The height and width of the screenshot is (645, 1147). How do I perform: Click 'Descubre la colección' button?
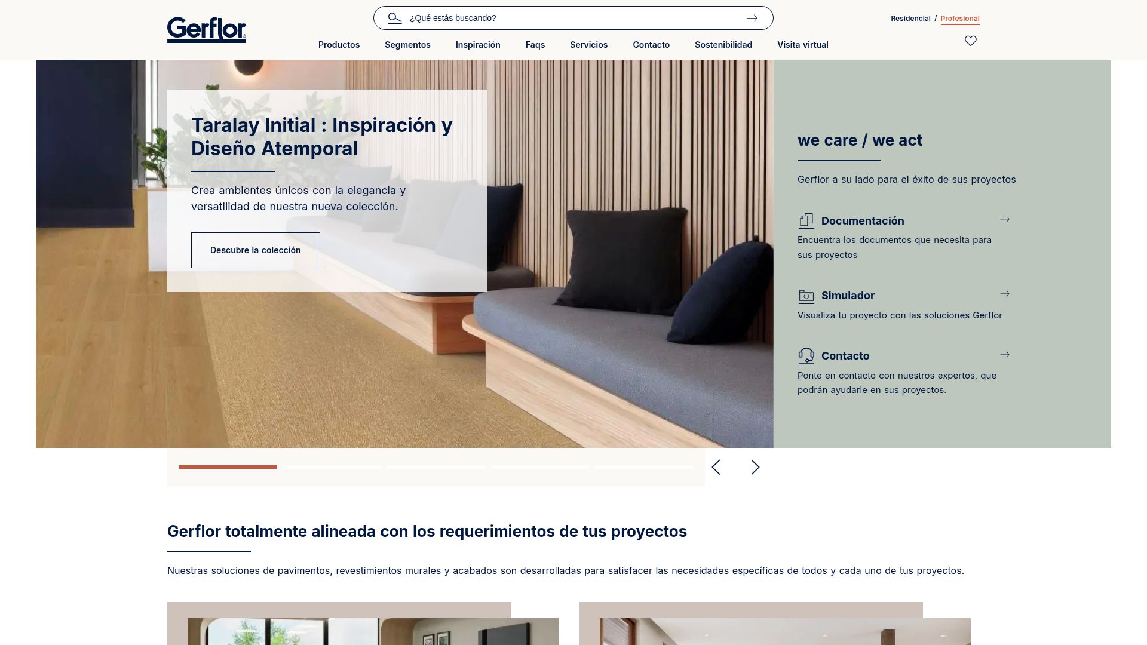point(256,250)
